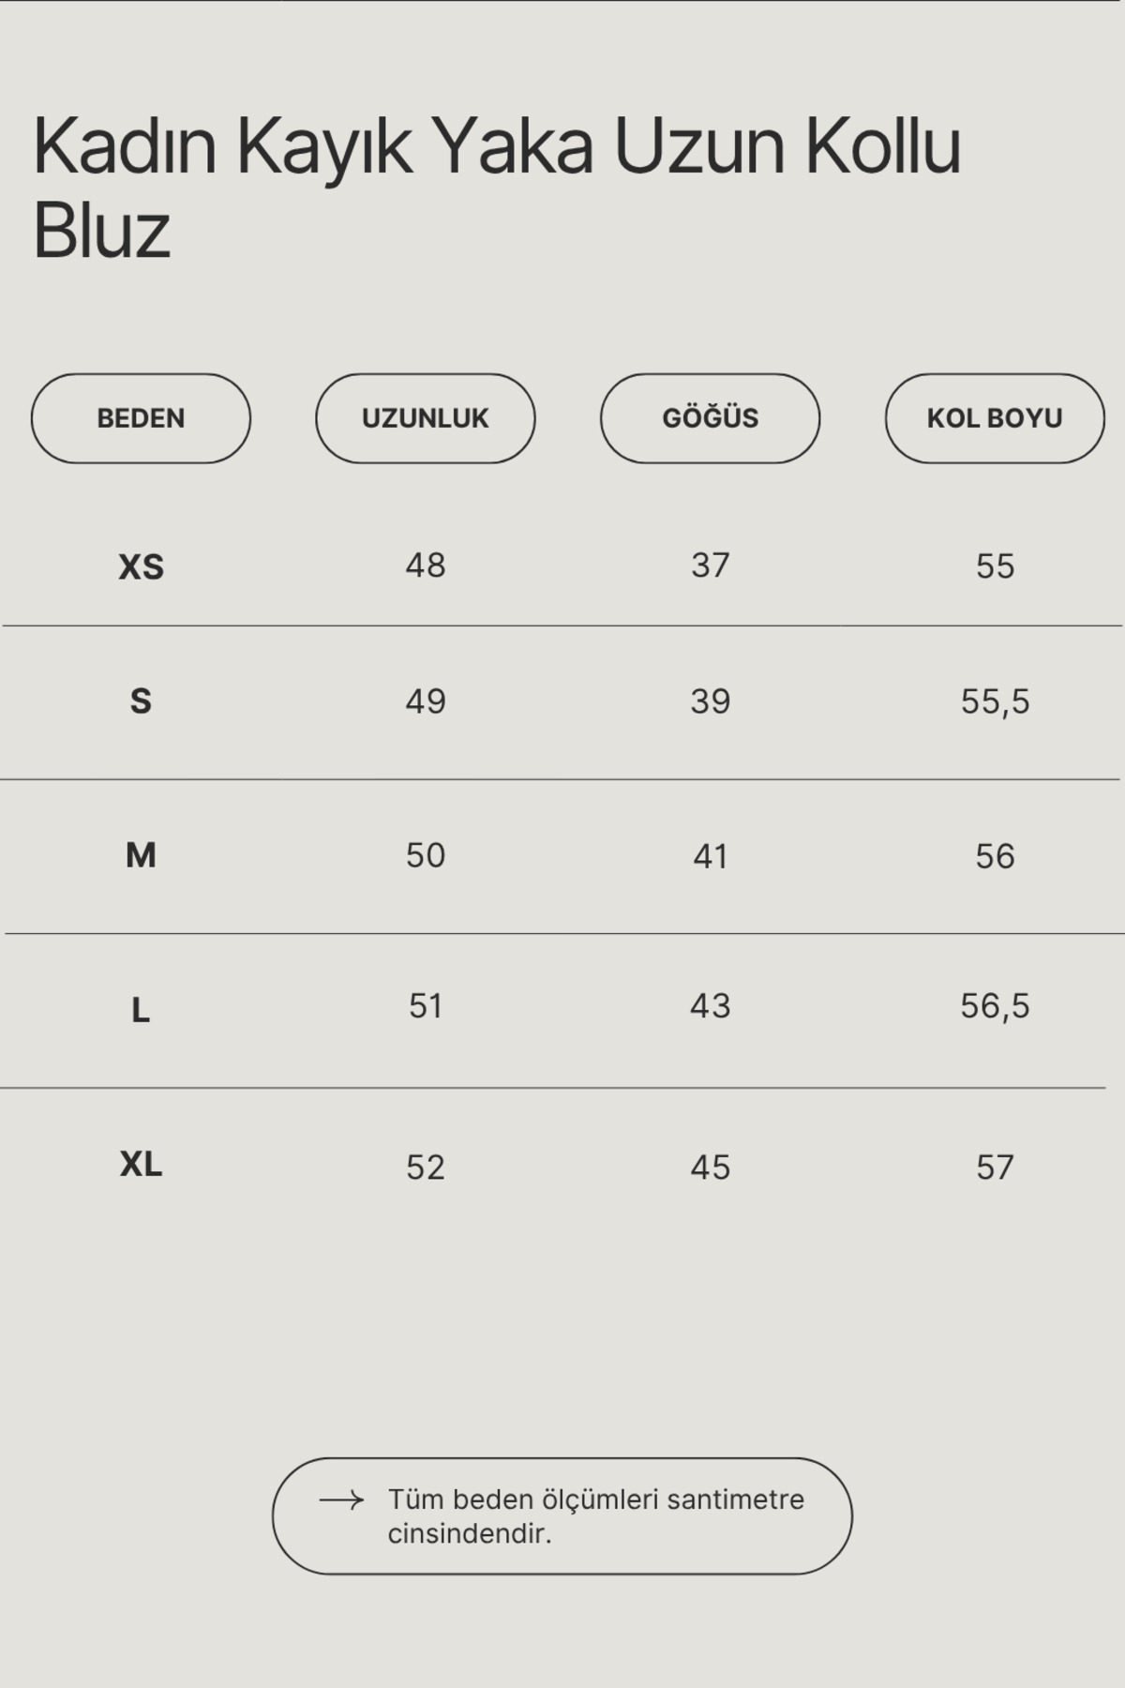Image resolution: width=1125 pixels, height=1688 pixels.
Task: Select the sleeve value 57 for XL
Action: coord(995,1168)
